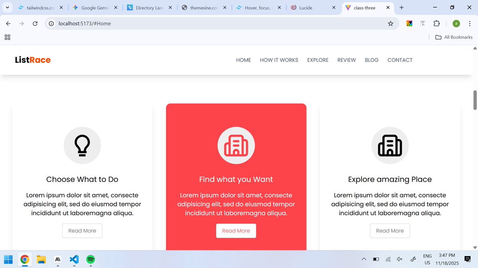Show hidden system tray icons
This screenshot has width=478, height=268.
364,259
